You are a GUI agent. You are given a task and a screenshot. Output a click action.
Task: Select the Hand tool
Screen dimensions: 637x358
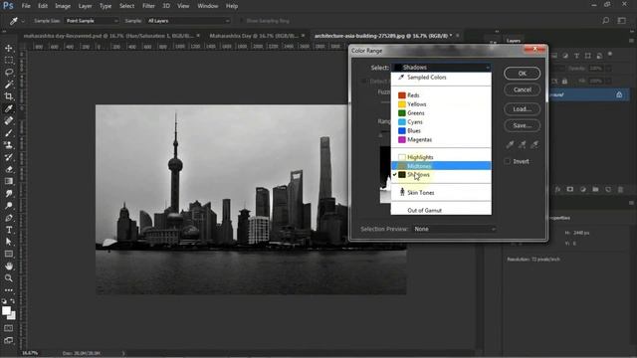coord(9,267)
